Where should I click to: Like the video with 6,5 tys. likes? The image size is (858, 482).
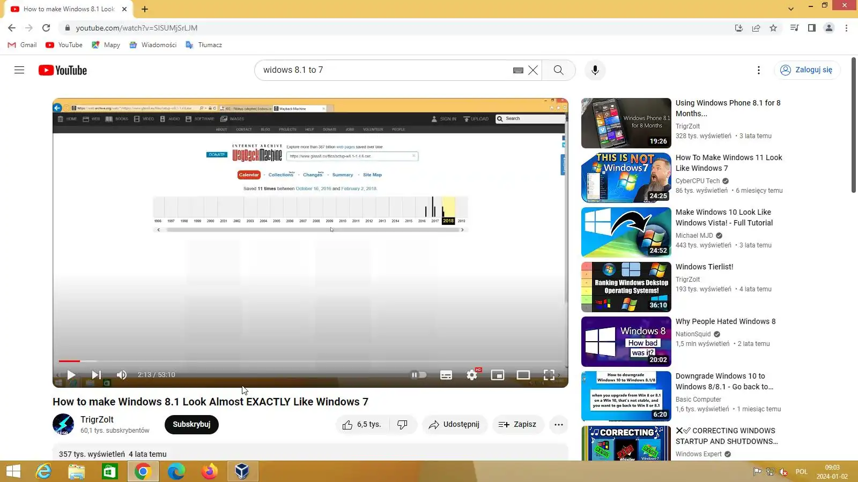363,425
